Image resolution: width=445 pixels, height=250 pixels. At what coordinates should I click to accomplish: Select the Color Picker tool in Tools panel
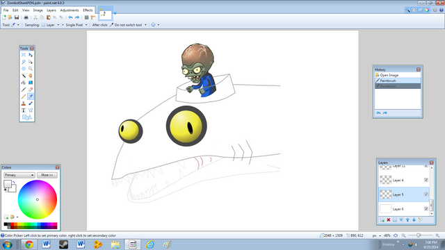point(31,97)
